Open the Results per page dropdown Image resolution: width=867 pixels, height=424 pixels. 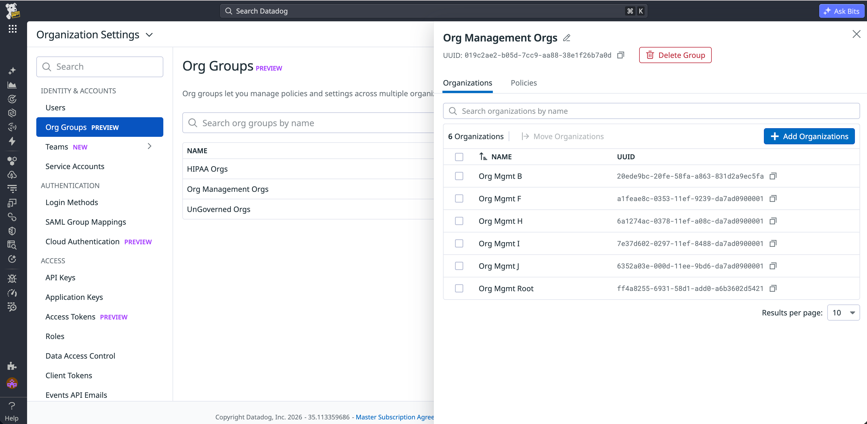point(843,313)
